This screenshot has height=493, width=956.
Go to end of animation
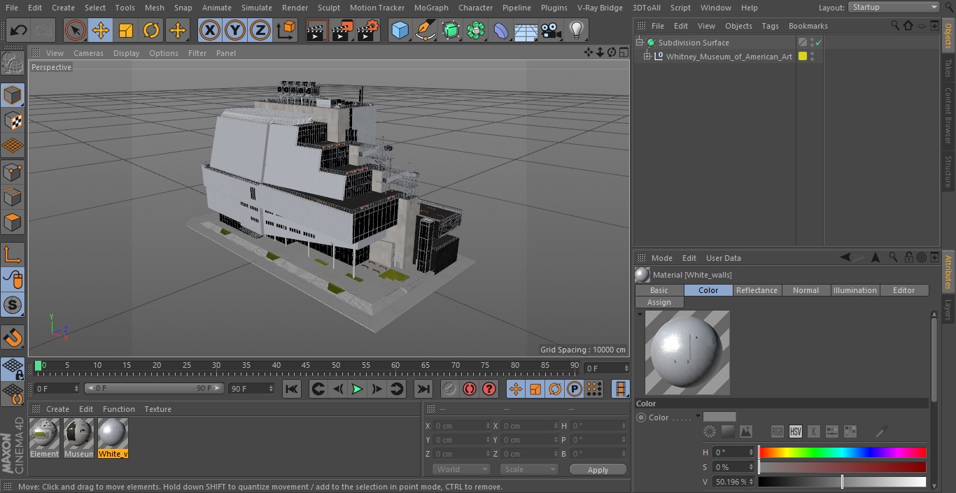(423, 389)
